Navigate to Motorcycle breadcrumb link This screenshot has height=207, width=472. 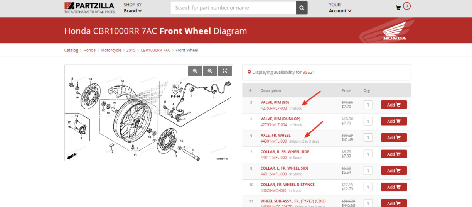(x=111, y=50)
